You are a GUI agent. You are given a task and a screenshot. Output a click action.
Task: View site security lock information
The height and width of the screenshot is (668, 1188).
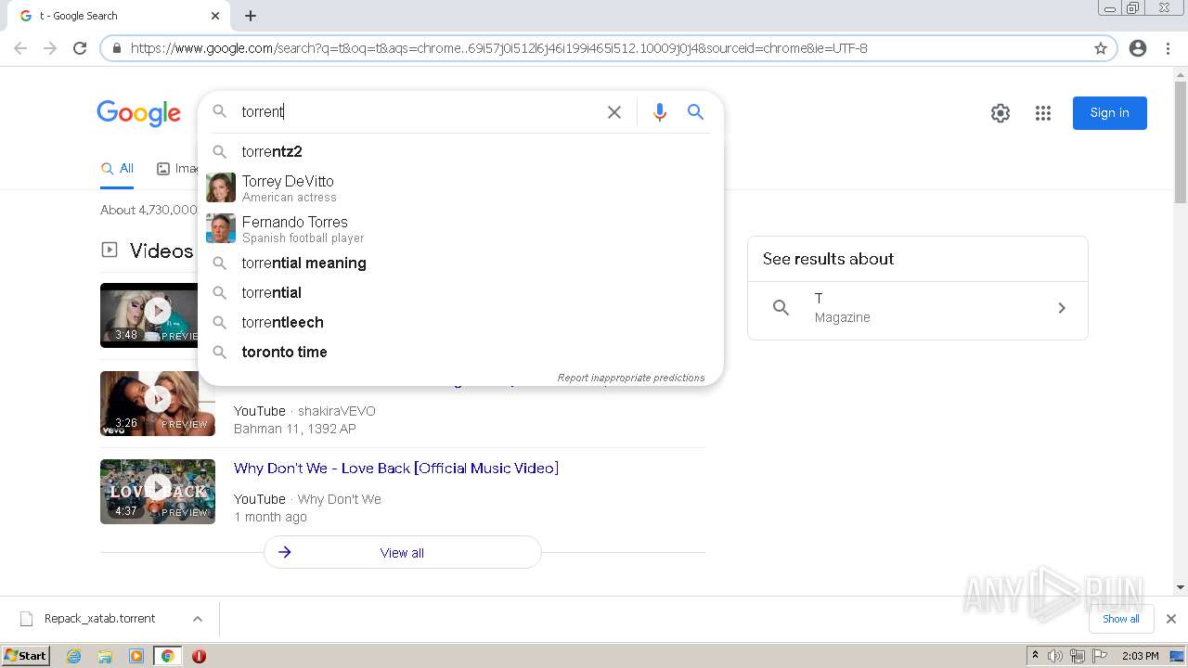click(x=117, y=48)
